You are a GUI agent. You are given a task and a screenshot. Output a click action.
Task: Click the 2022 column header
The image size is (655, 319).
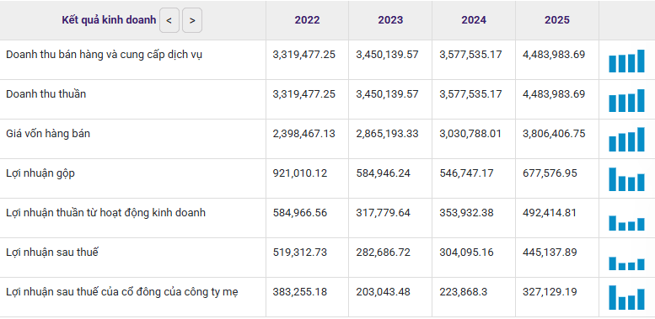pyautogui.click(x=307, y=20)
